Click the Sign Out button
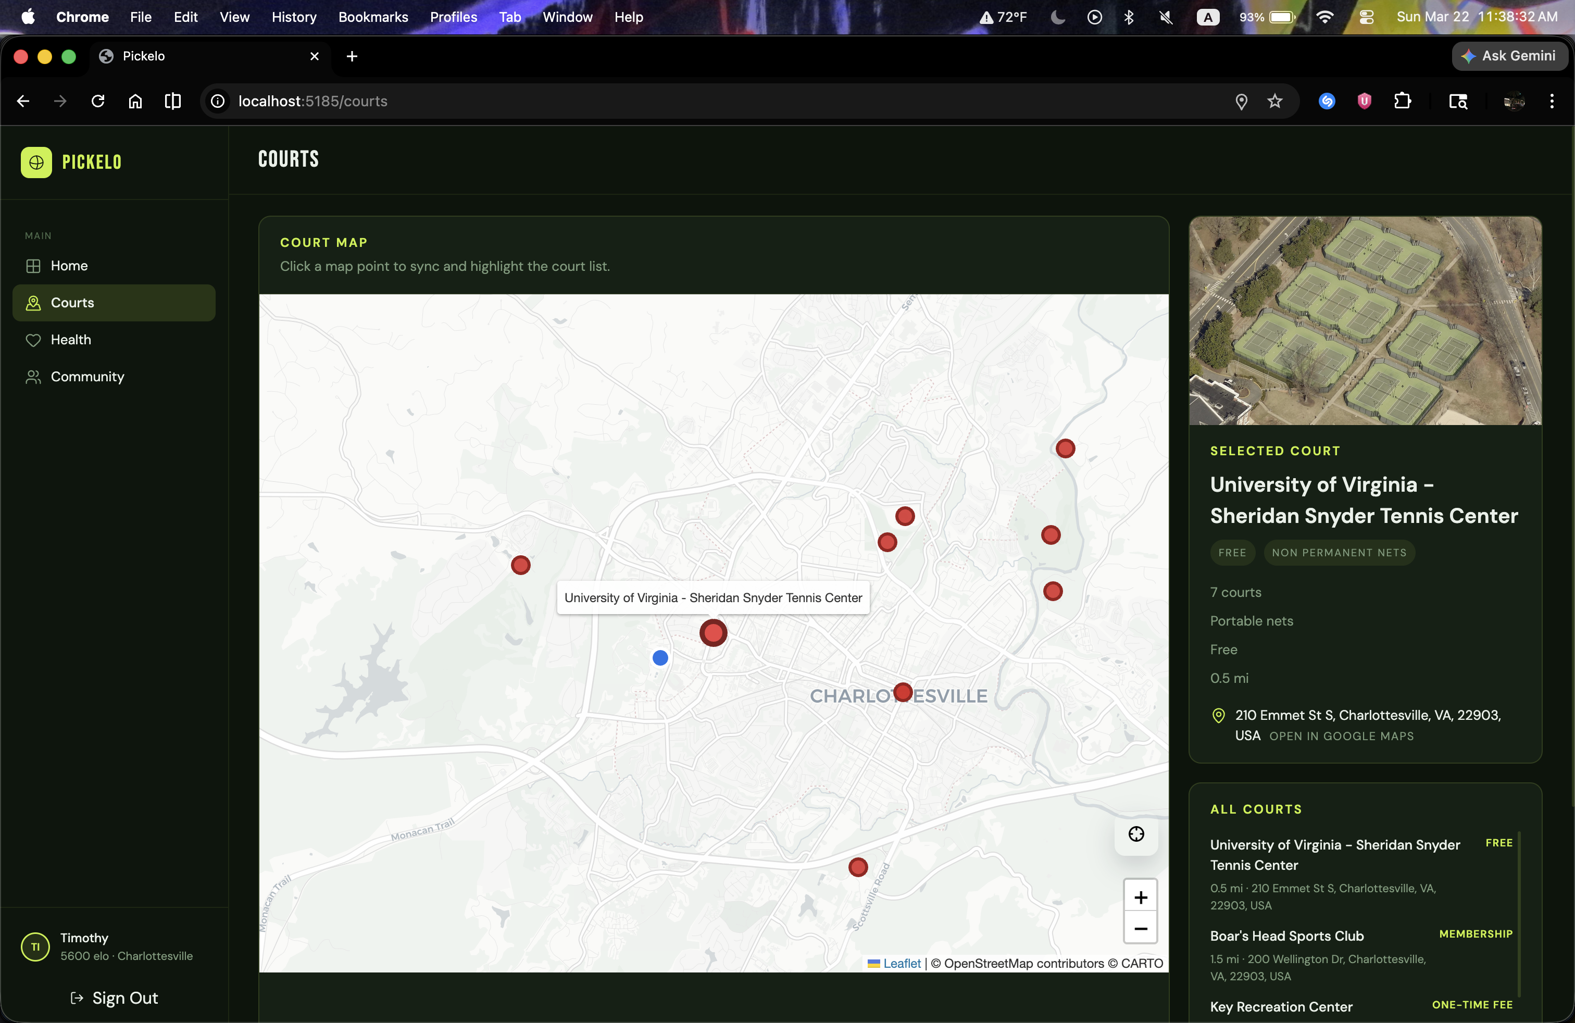 click(x=115, y=998)
